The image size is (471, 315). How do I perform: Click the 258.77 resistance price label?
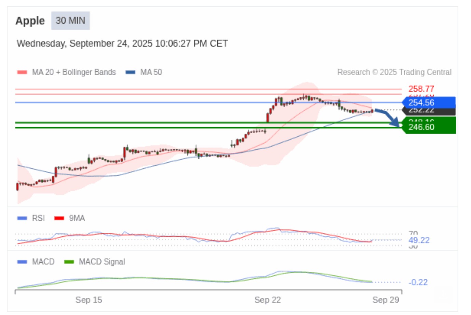pyautogui.click(x=421, y=89)
